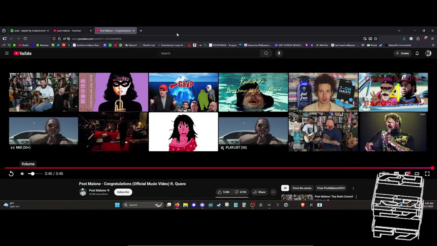The height and width of the screenshot is (246, 437).
Task: Dislike the video showing 473K
Action: [241, 192]
